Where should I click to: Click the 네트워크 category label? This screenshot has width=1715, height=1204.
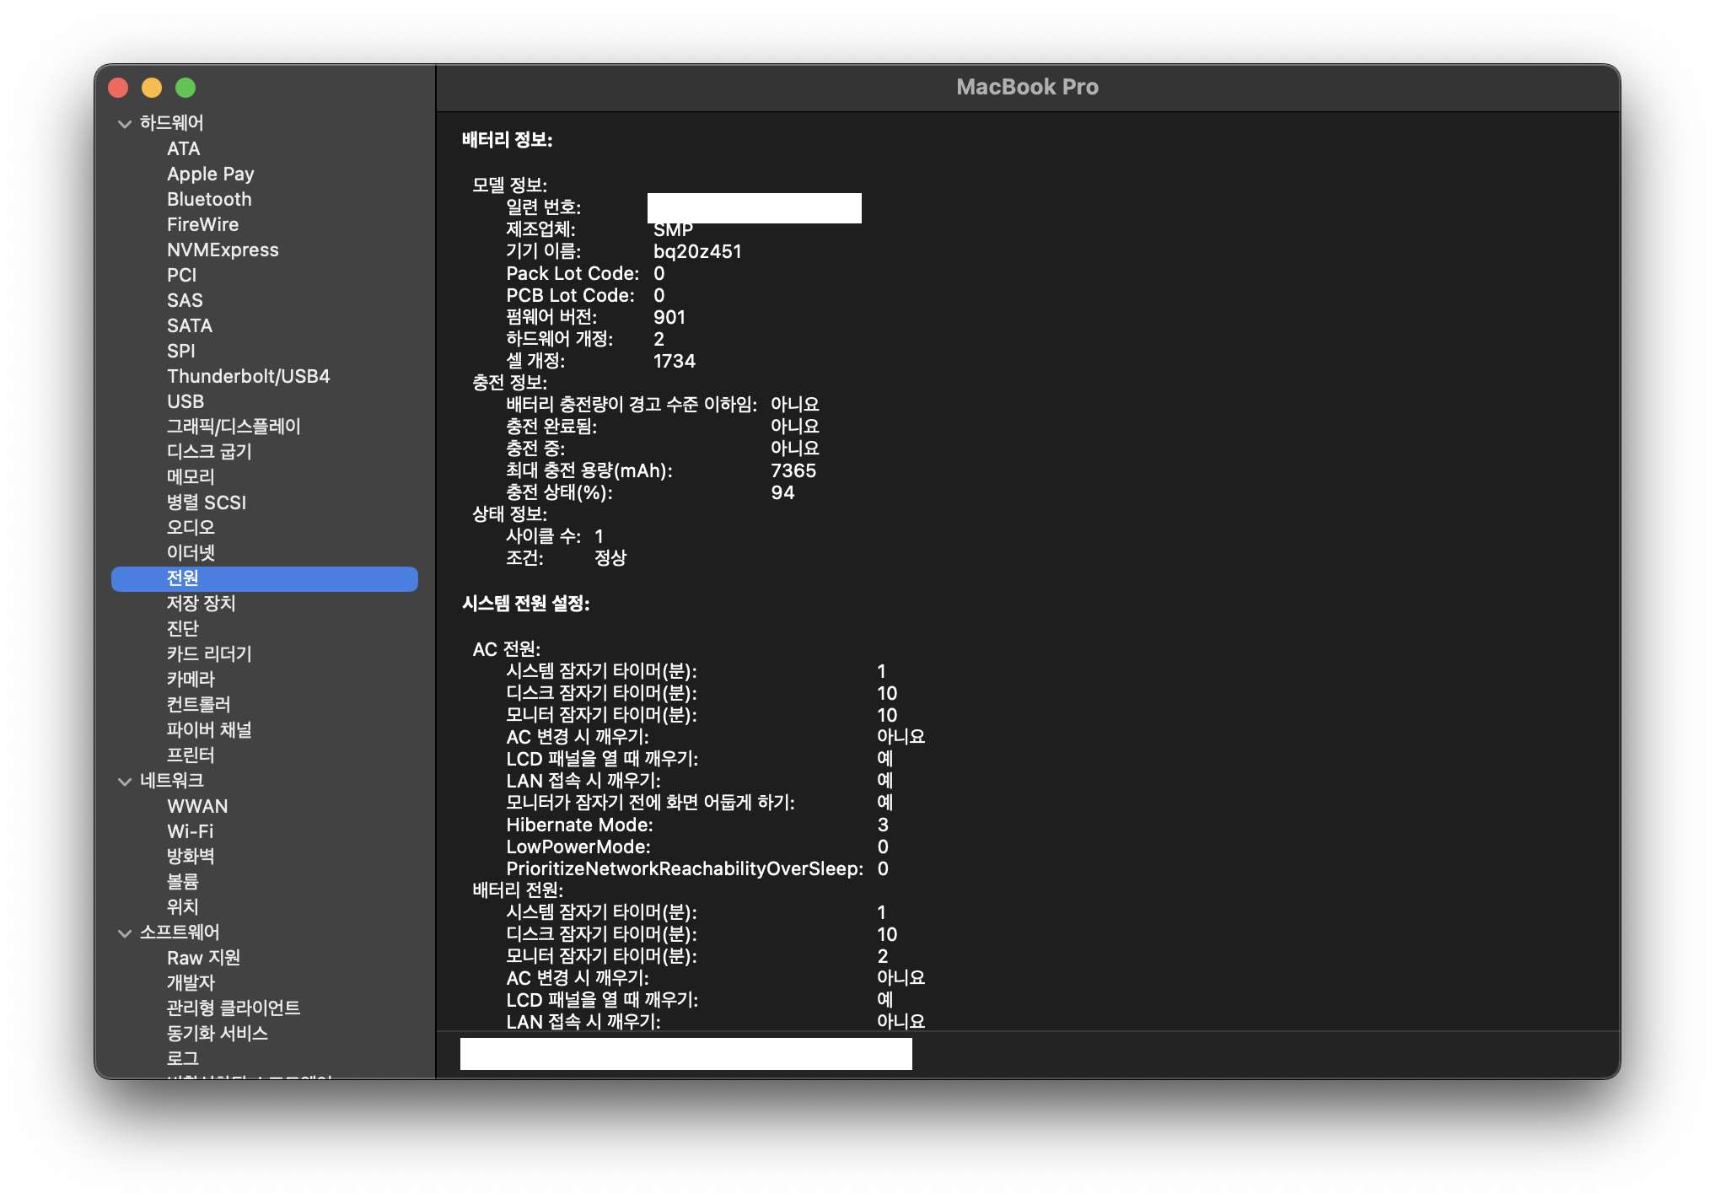[171, 781]
